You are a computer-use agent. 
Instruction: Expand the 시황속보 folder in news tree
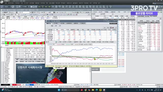(x=2, y=65)
